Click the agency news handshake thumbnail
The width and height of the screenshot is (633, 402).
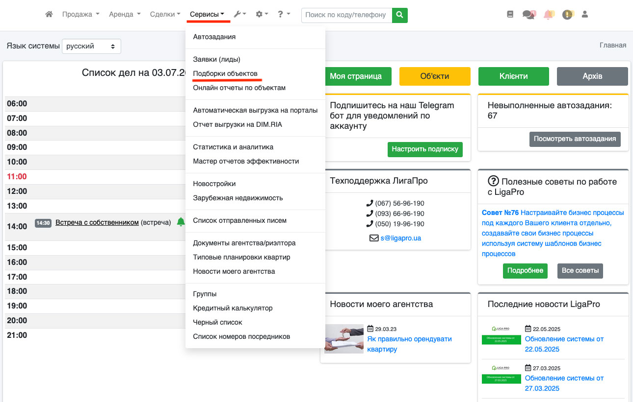(344, 339)
